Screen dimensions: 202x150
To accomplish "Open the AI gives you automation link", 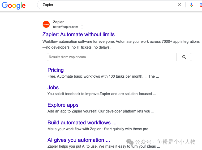I will (x=79, y=140).
